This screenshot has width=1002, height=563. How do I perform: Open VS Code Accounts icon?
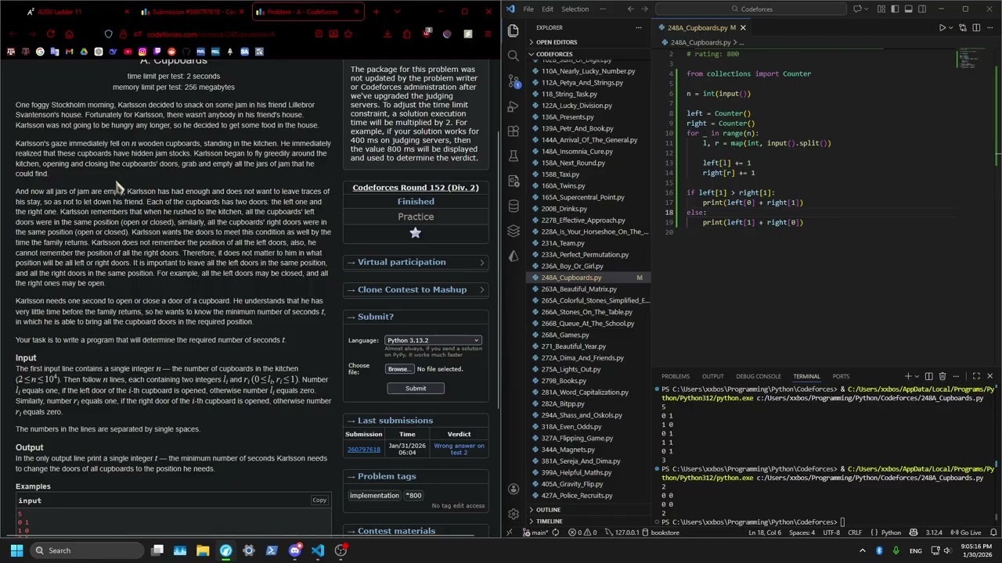[x=514, y=489]
